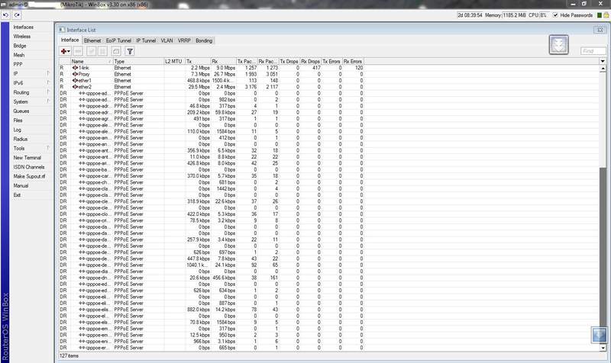611x363 pixels.
Task: Click the green status indicator square
Action: pos(600,15)
